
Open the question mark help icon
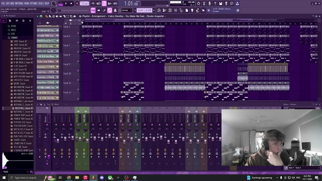(215, 4)
